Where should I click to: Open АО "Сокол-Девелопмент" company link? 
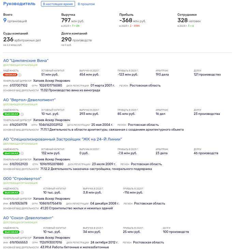point(28,218)
